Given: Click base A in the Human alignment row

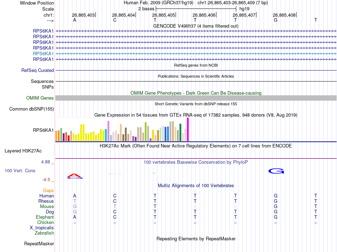Looking at the screenshot, I should [x=74, y=196].
